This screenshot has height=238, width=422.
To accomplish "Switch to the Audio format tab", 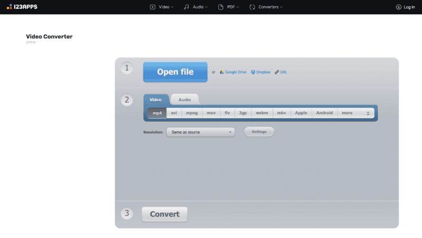I will (x=185, y=100).
